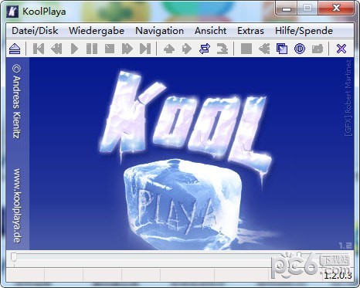The height and width of the screenshot is (288, 360).
Task: Click the stop button in playback group
Action: pos(110,49)
